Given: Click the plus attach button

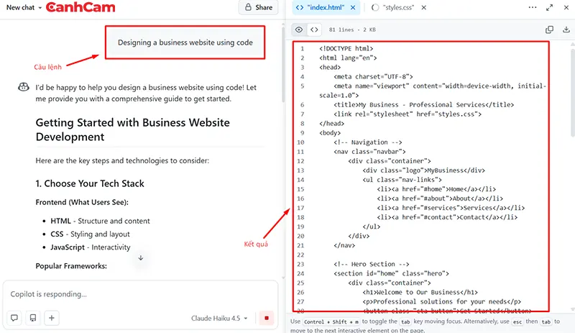Looking at the screenshot, I should 52,318.
